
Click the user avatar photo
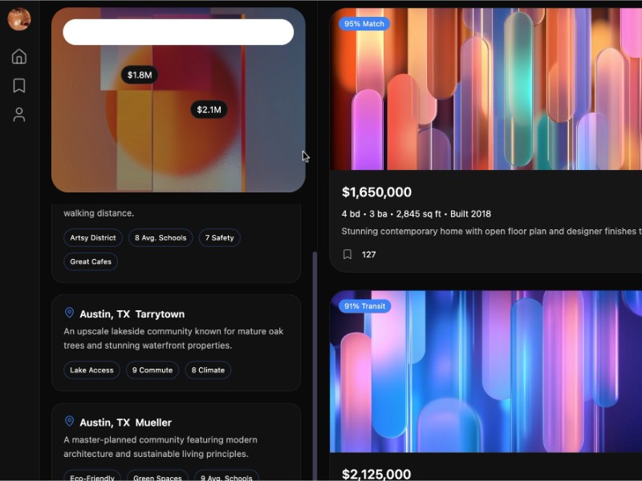click(x=19, y=18)
